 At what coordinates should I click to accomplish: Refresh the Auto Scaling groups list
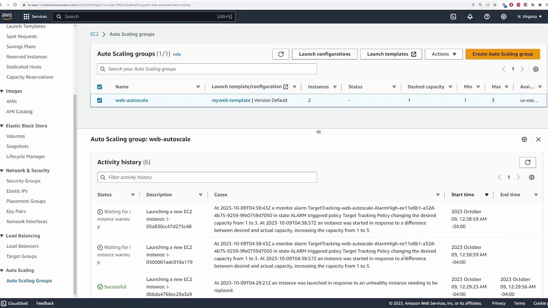click(281, 54)
